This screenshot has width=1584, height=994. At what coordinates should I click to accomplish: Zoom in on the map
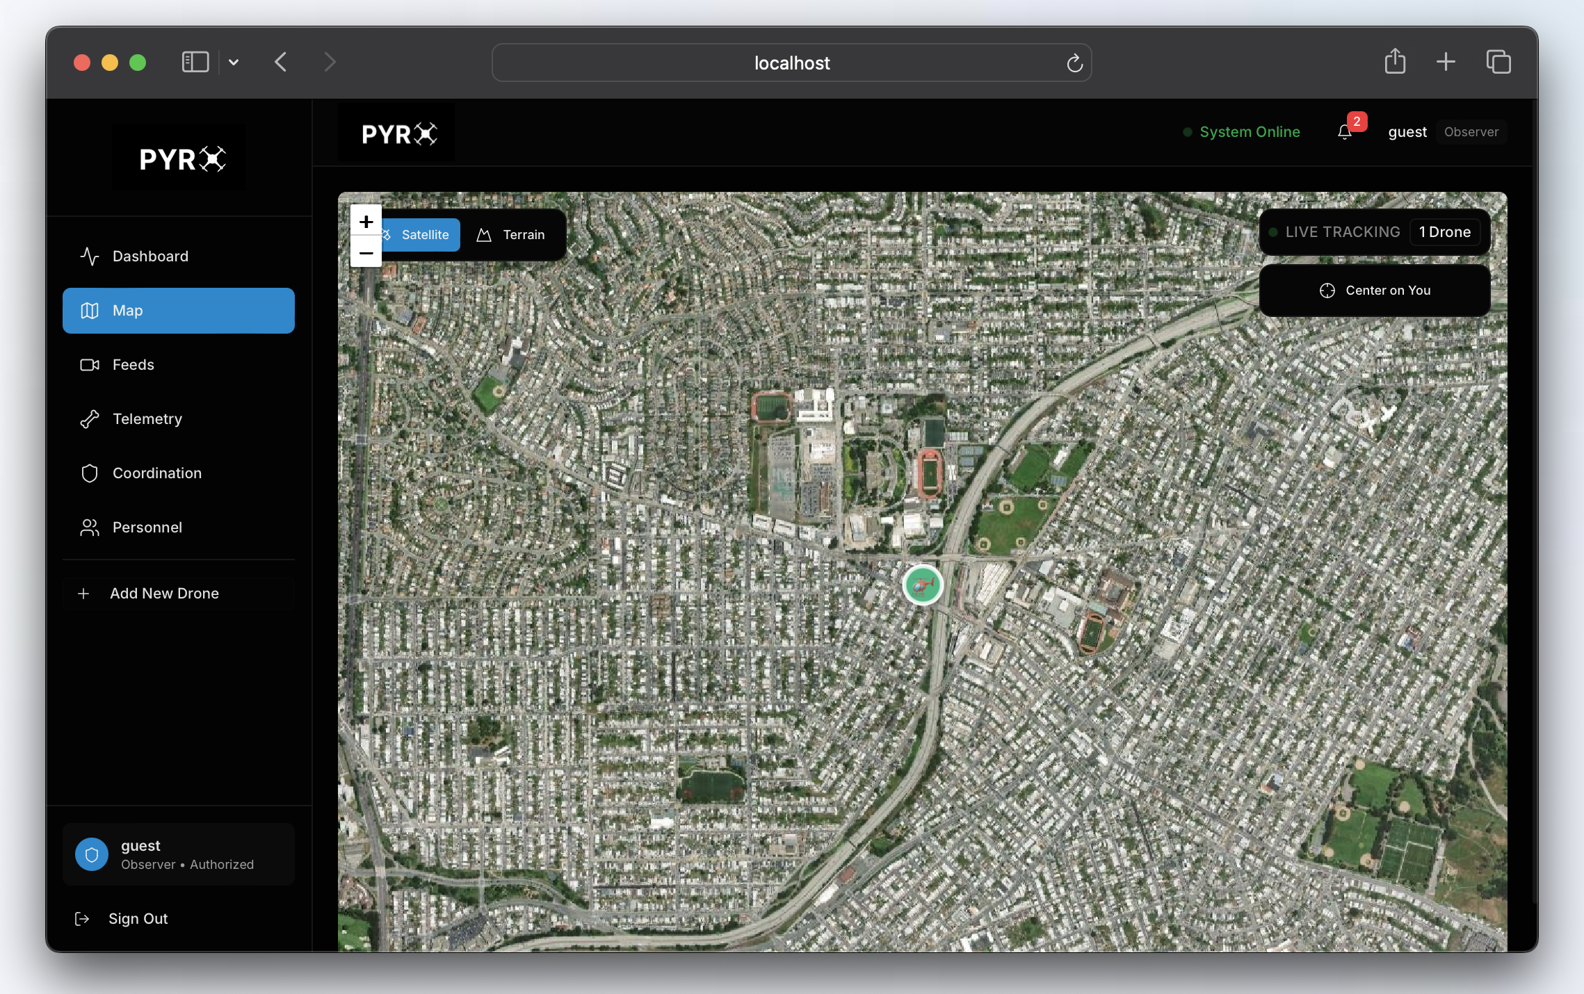click(366, 222)
